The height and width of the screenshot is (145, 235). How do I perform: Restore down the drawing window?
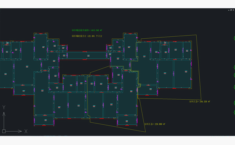(x=231, y=10)
